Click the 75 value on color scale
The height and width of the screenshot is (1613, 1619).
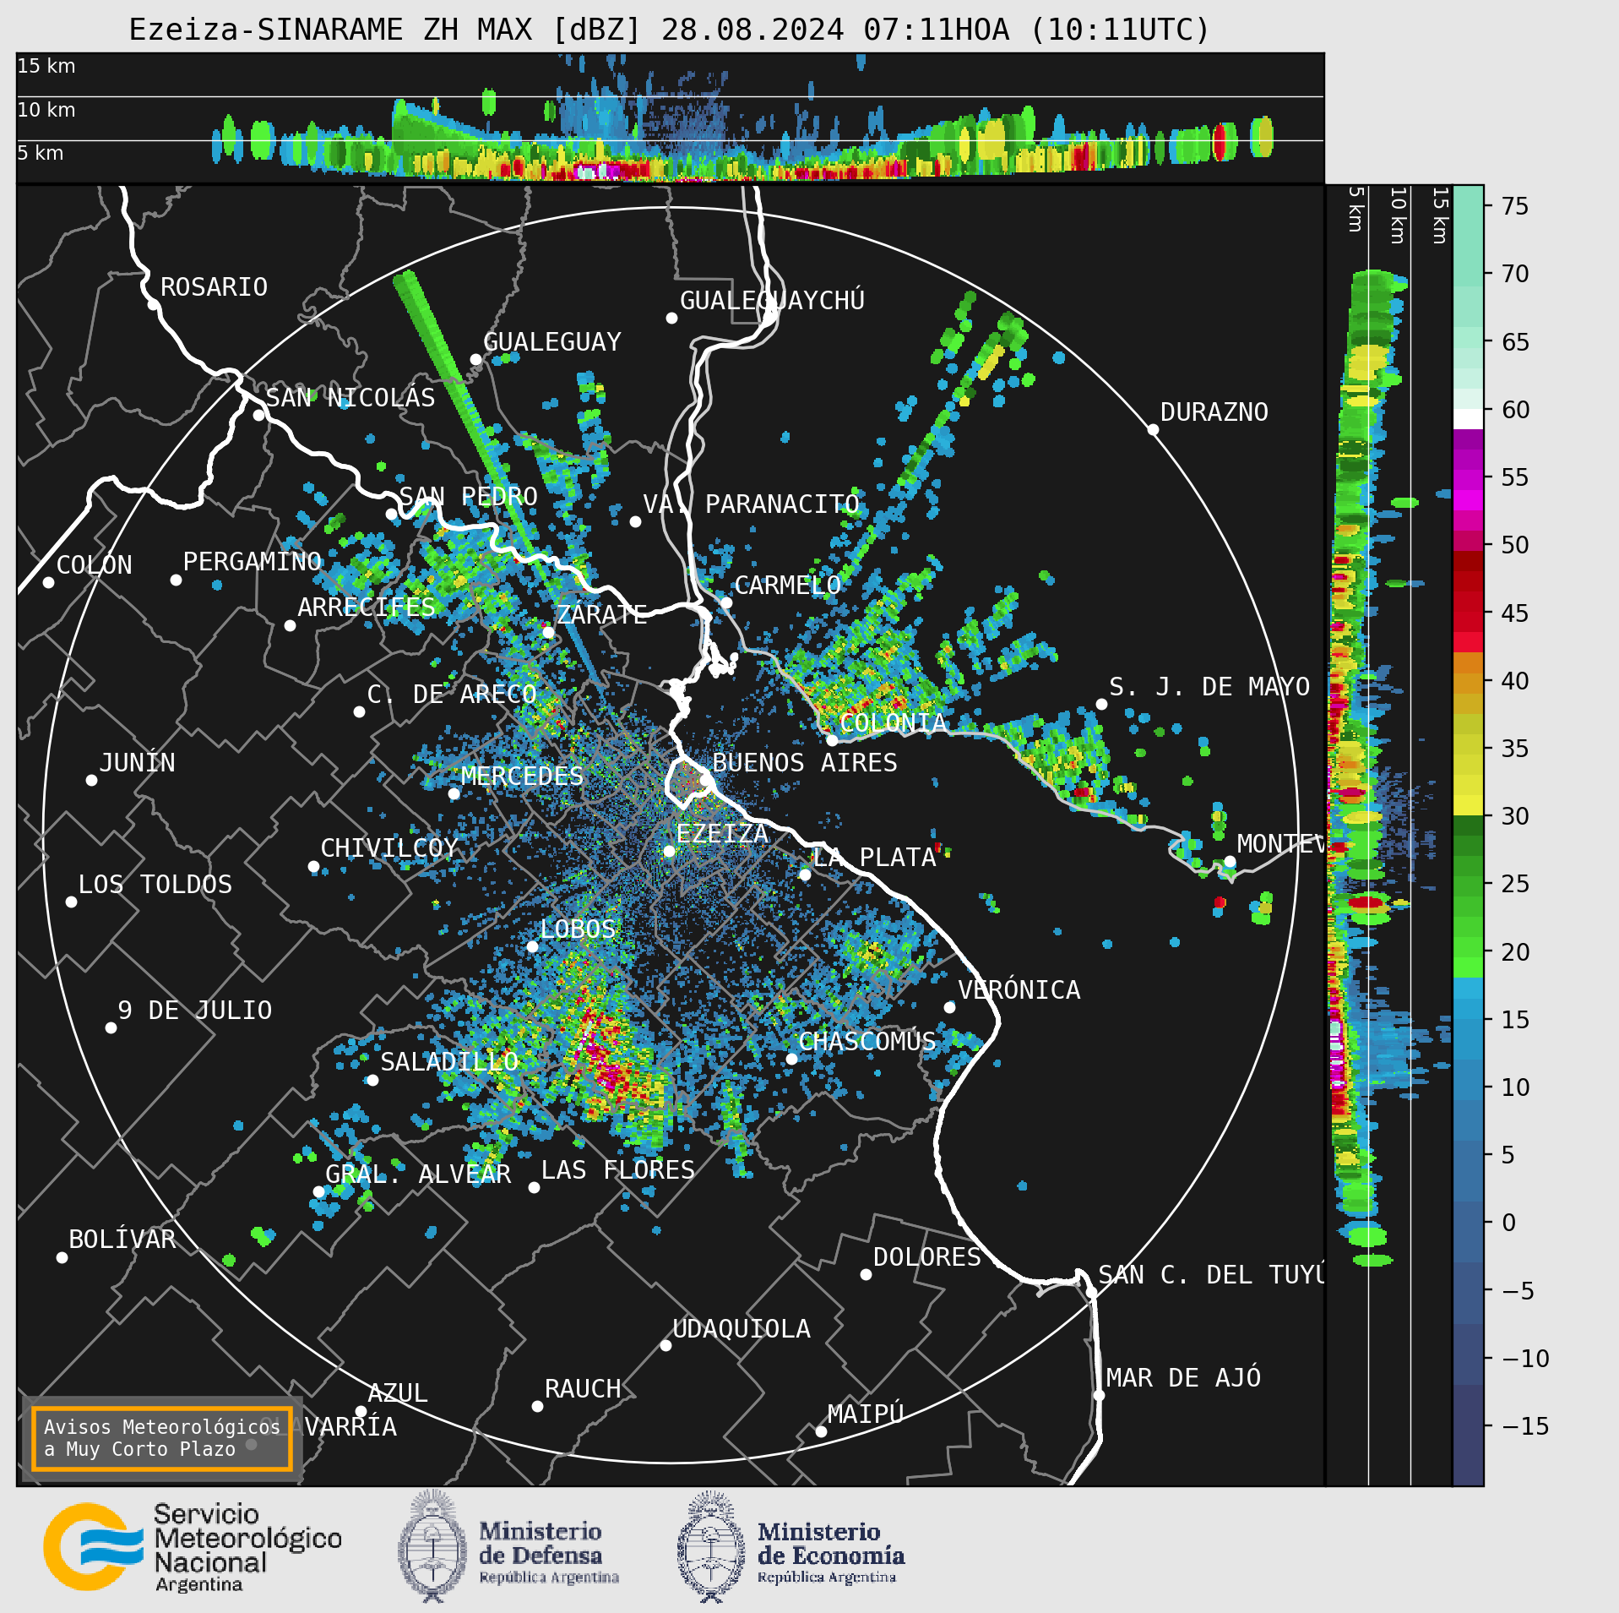[x=1515, y=205]
